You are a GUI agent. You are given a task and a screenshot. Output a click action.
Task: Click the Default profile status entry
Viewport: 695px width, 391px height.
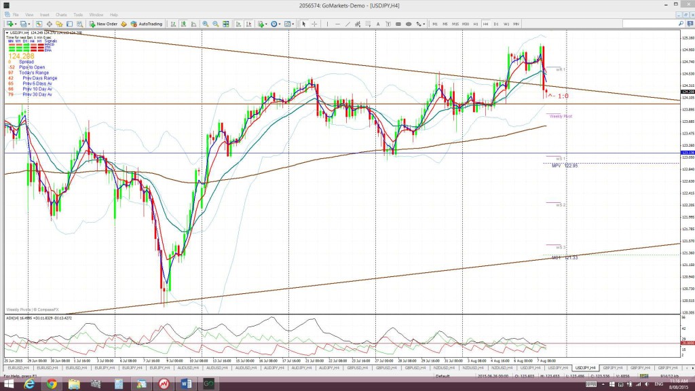coord(443,376)
